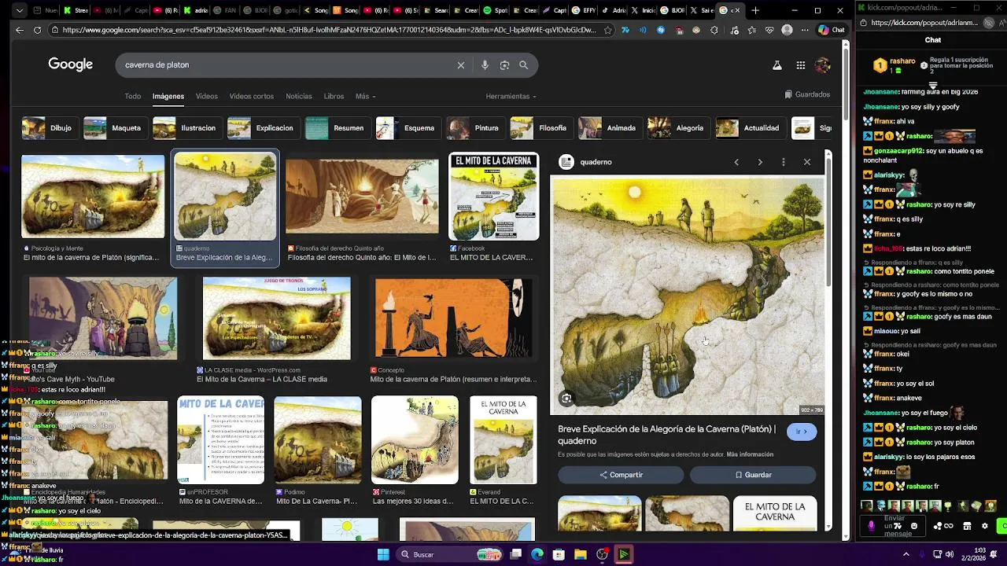Go to Google homepage via logo
Image resolution: width=1007 pixels, height=566 pixels.
tap(71, 64)
